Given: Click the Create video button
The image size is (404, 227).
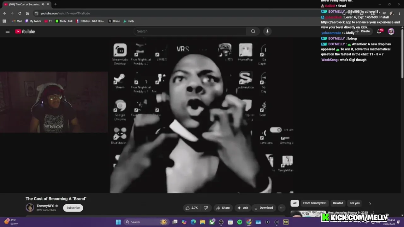Looking at the screenshot, I should point(363,31).
